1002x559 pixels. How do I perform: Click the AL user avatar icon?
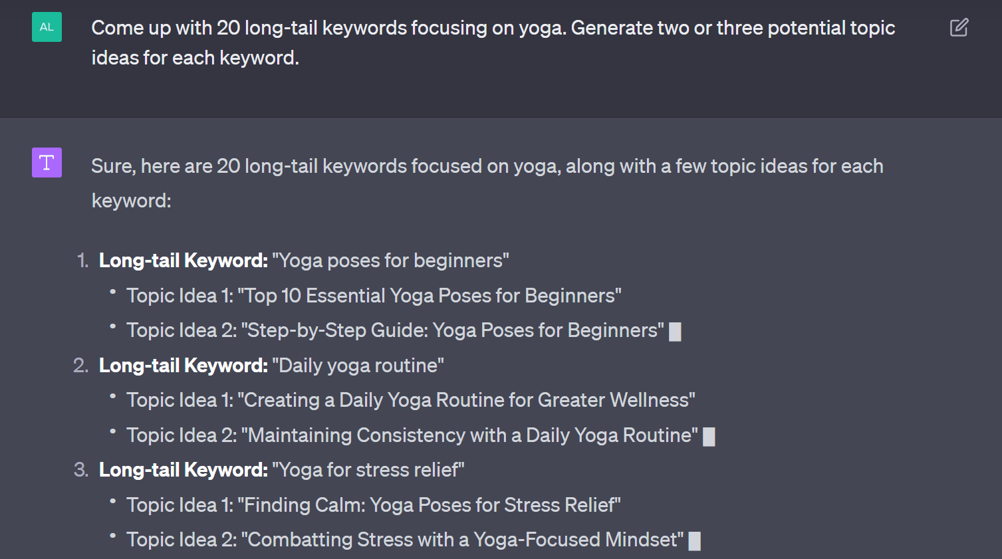[46, 27]
